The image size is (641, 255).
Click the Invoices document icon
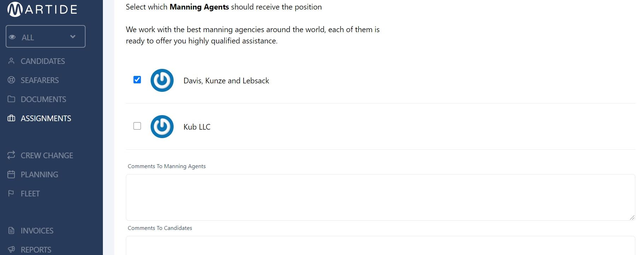click(11, 230)
